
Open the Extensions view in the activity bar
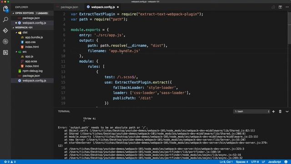pyautogui.click(x=5, y=52)
